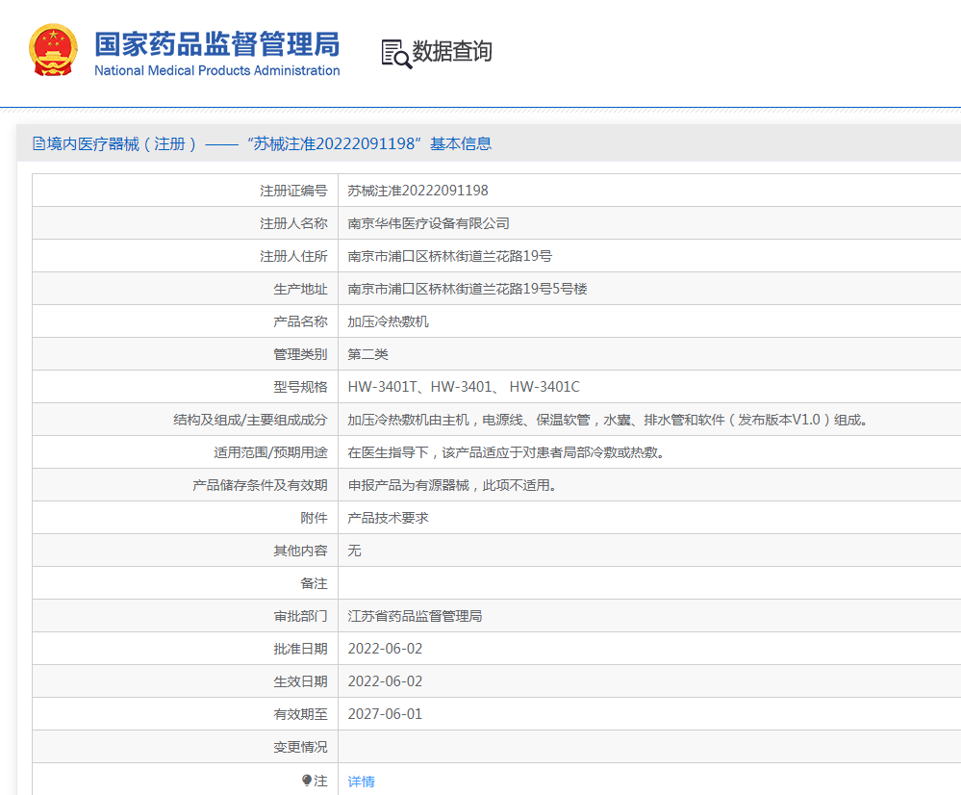Click intended use text 在医生指导下
The height and width of the screenshot is (795, 961).
pos(506,452)
